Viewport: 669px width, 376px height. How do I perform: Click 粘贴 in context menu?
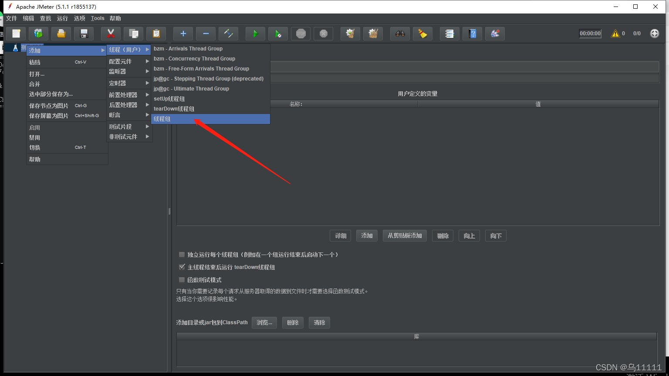pos(67,62)
